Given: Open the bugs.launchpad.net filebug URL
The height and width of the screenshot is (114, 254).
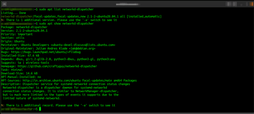Looking at the screenshot, I should (x=46, y=52).
